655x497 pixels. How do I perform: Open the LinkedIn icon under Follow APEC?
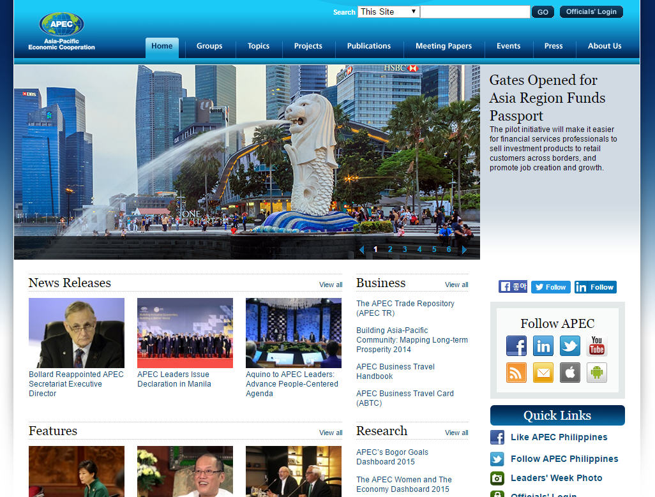point(543,346)
